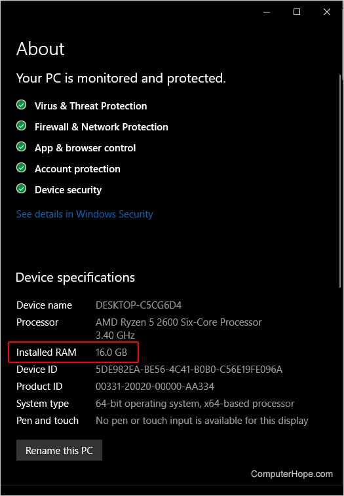Viewport: 344px width, 496px height.
Task: Click the Firewall & Network Protection label
Action: (102, 127)
